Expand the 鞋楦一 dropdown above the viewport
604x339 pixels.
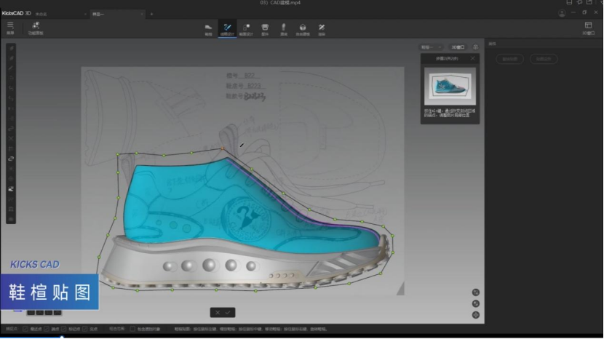point(431,47)
